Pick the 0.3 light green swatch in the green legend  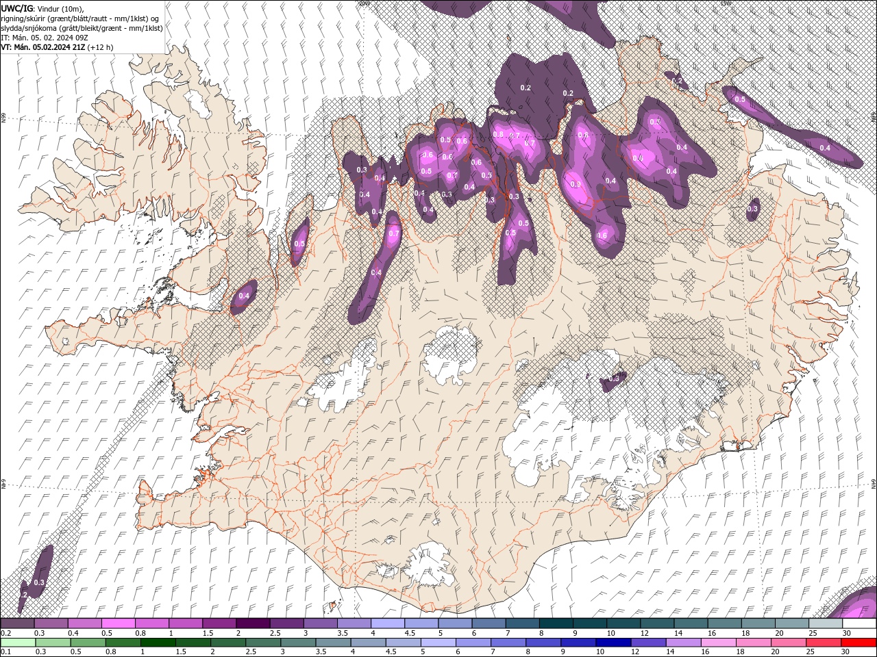tap(52, 642)
